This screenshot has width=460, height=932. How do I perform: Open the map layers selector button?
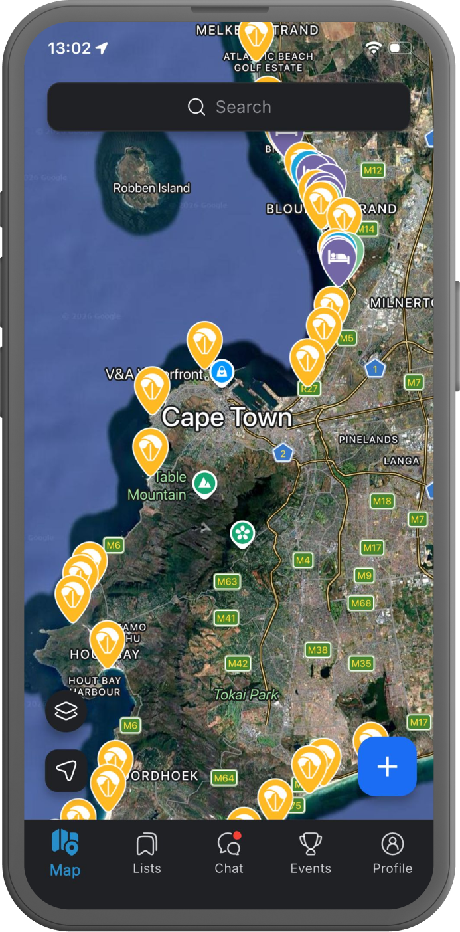point(66,711)
